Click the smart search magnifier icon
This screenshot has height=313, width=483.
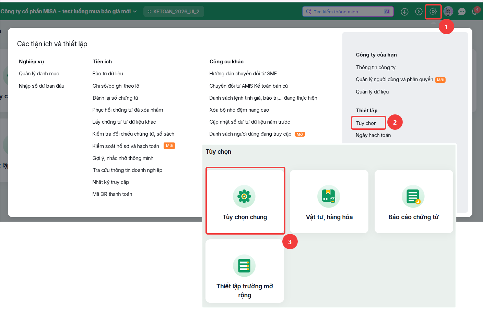coord(309,11)
